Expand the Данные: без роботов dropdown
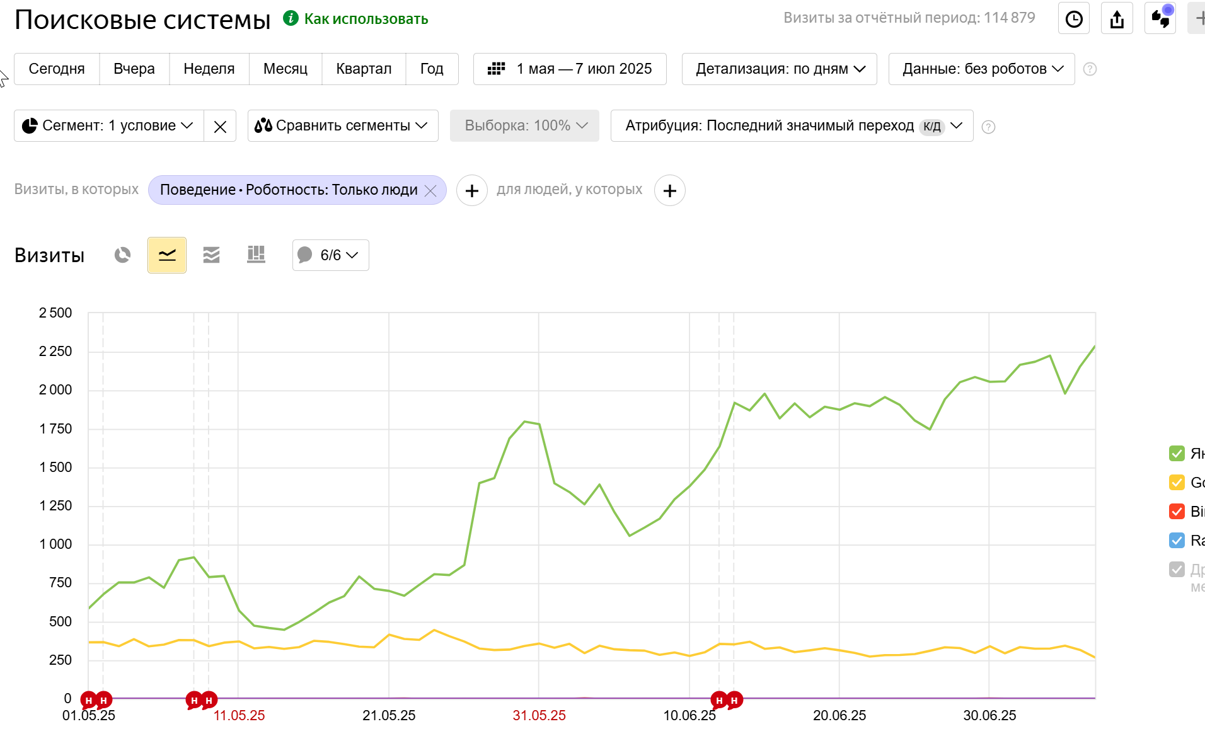Screen dimensions: 1205x741 click(981, 69)
